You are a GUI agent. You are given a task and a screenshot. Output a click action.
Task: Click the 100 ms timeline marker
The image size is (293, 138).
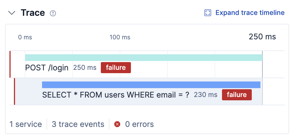[x=120, y=37]
